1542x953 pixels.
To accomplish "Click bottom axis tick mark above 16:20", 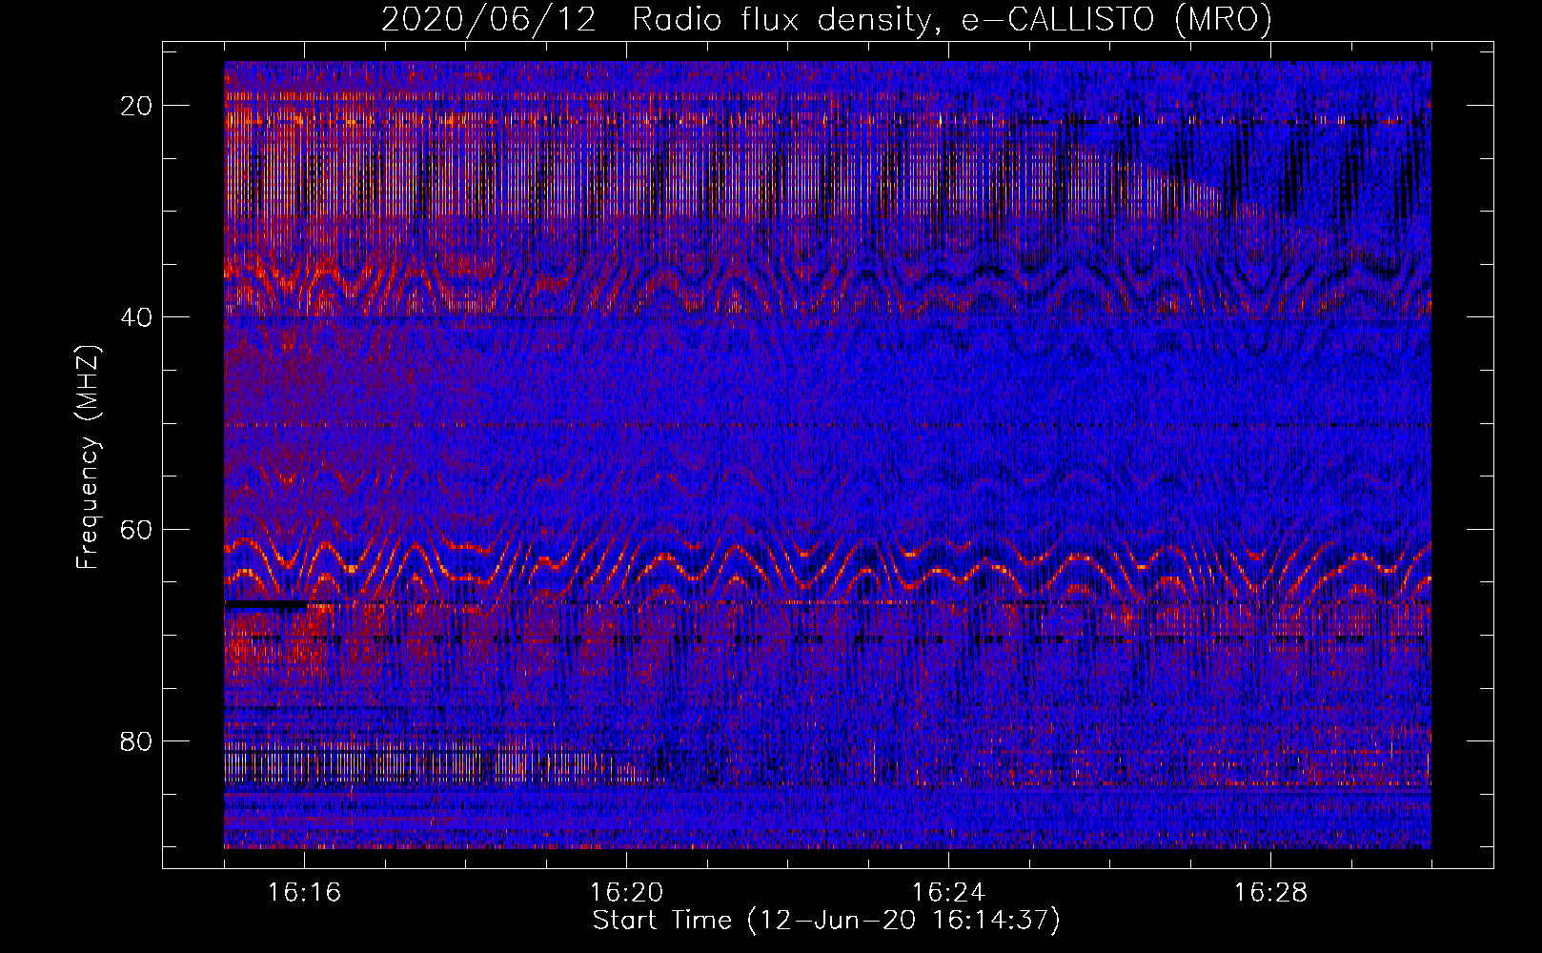I will click(626, 858).
